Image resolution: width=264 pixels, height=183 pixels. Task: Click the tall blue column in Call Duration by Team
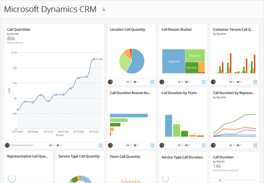[x=169, y=126]
